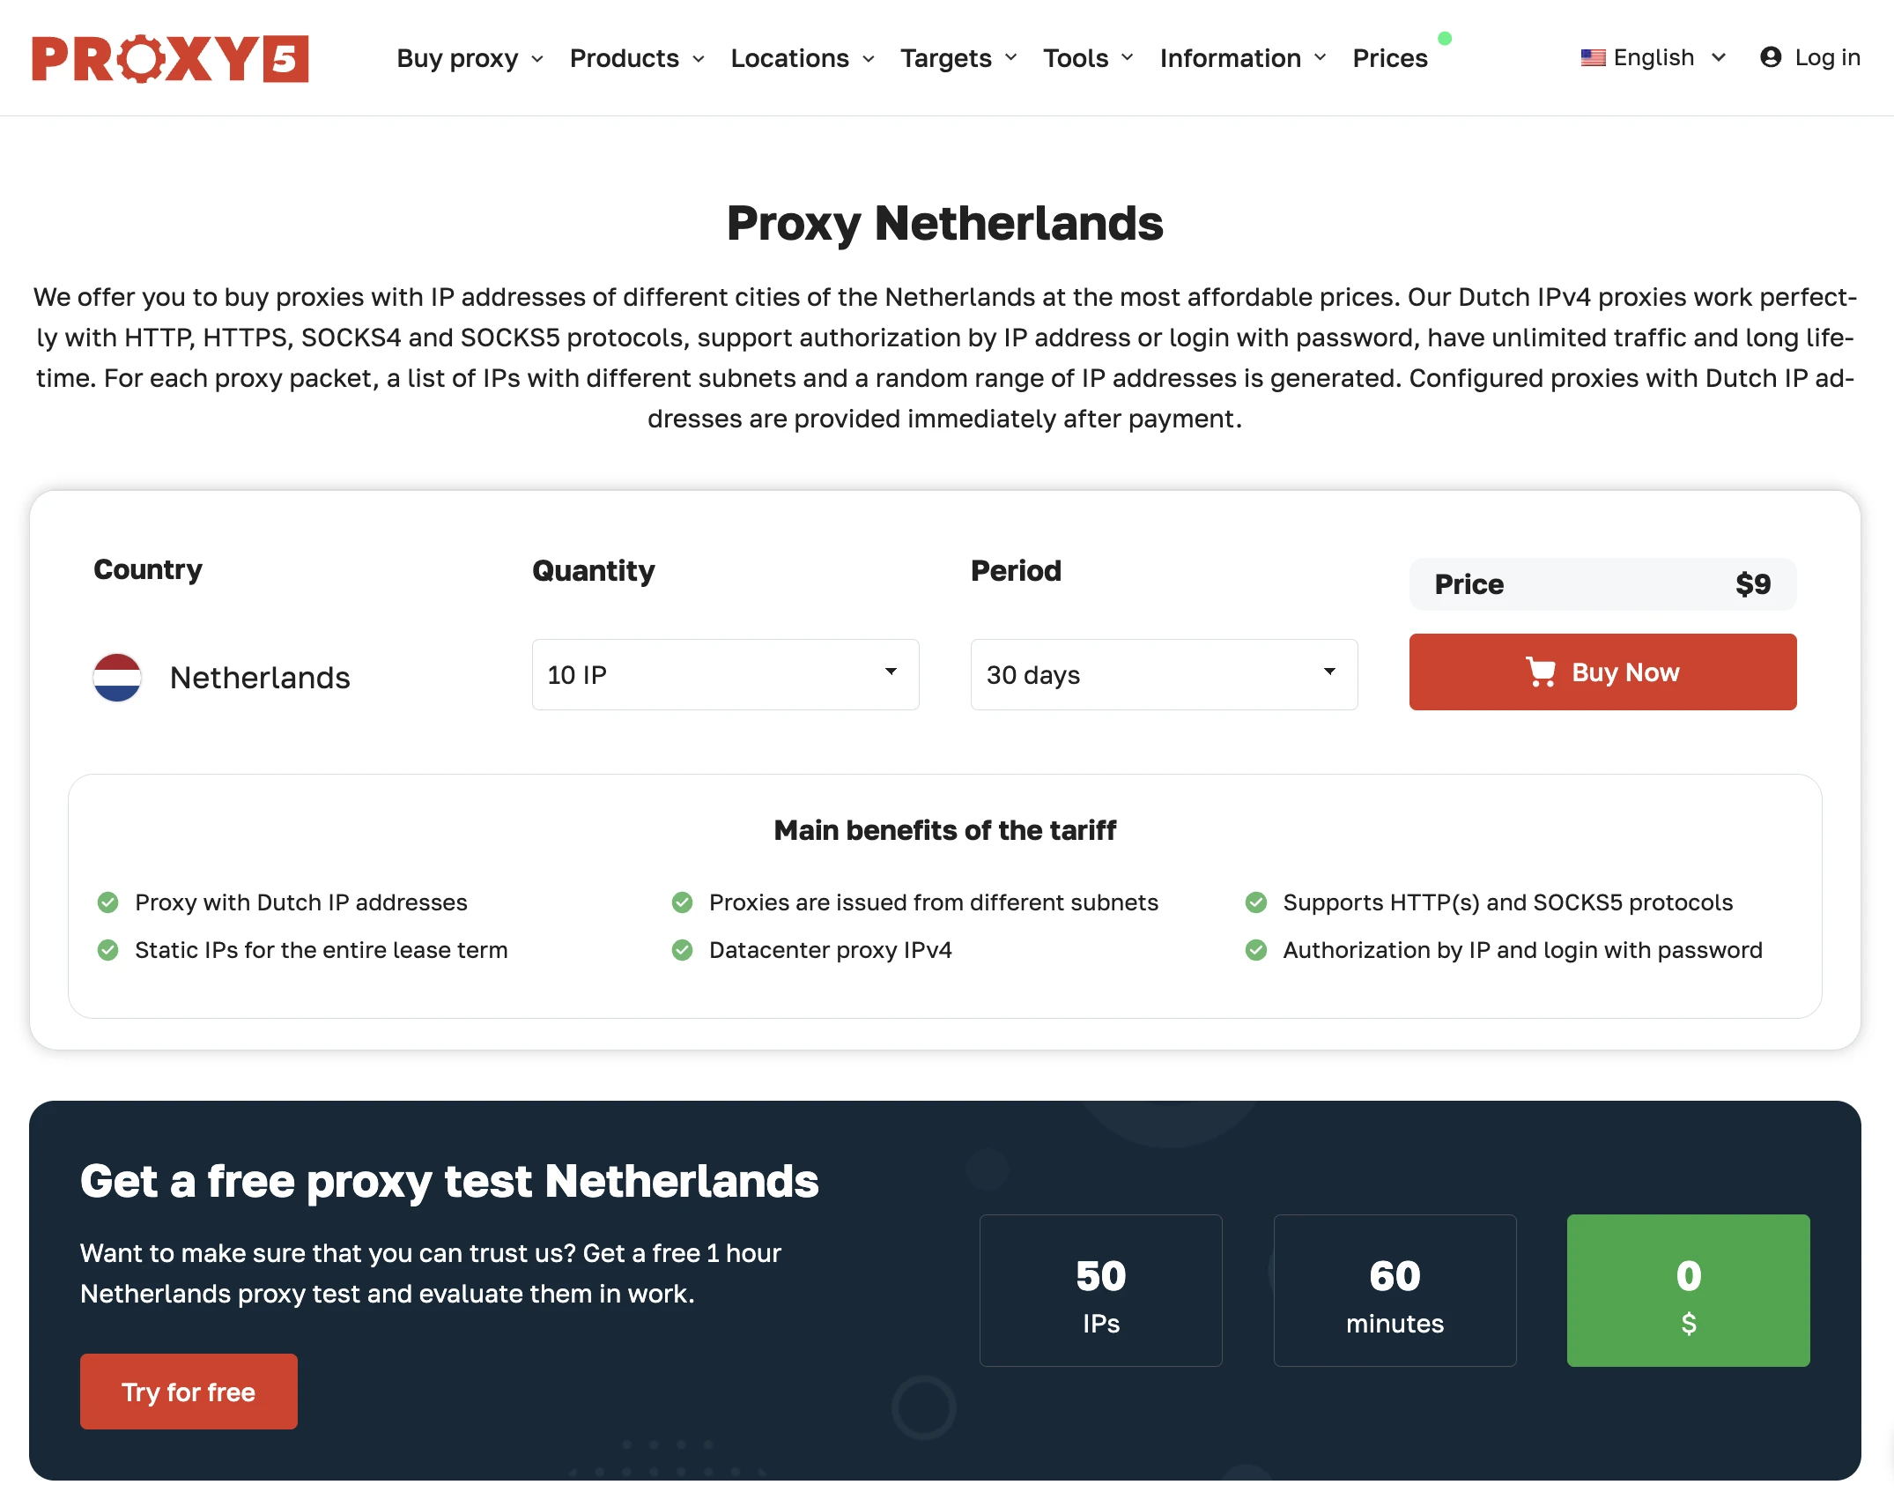This screenshot has width=1894, height=1507.
Task: Click the green checkmark beside Datacenter proxy IPv4
Action: pos(682,950)
